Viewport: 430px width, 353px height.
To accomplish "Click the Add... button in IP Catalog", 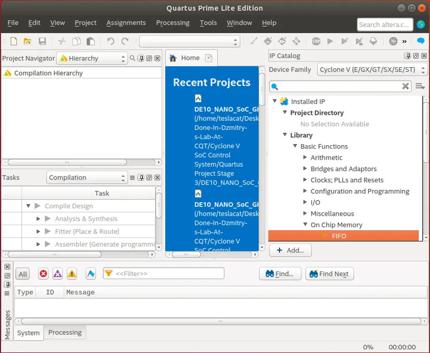I will tap(290, 250).
